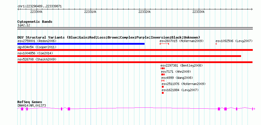Click the RefSeq Genes track title

[x=30, y=102]
